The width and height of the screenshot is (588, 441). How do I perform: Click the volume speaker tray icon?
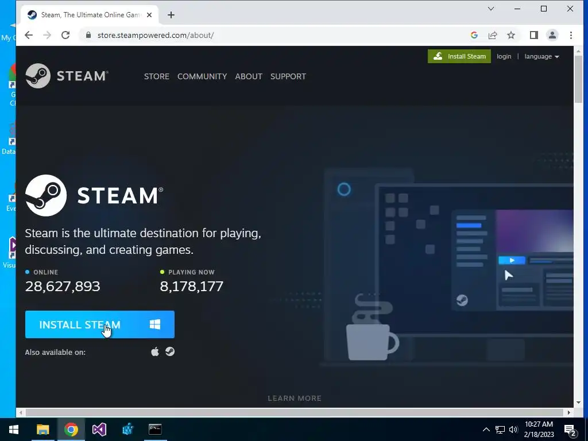(513, 430)
